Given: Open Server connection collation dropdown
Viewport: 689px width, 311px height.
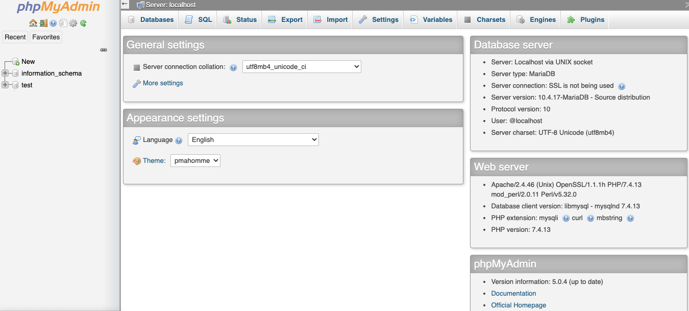Looking at the screenshot, I should coord(302,66).
